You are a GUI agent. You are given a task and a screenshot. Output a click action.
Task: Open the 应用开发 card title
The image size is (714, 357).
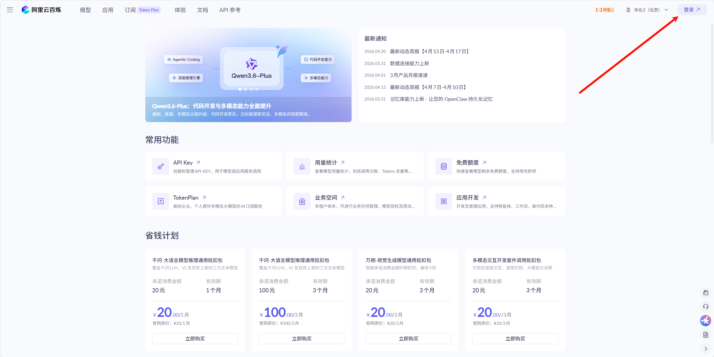[468, 198]
